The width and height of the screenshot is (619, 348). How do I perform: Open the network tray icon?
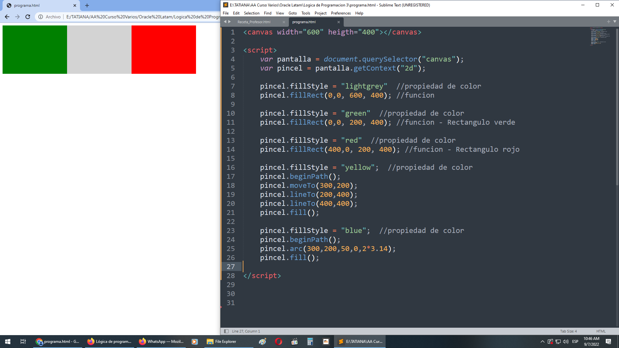click(x=558, y=342)
